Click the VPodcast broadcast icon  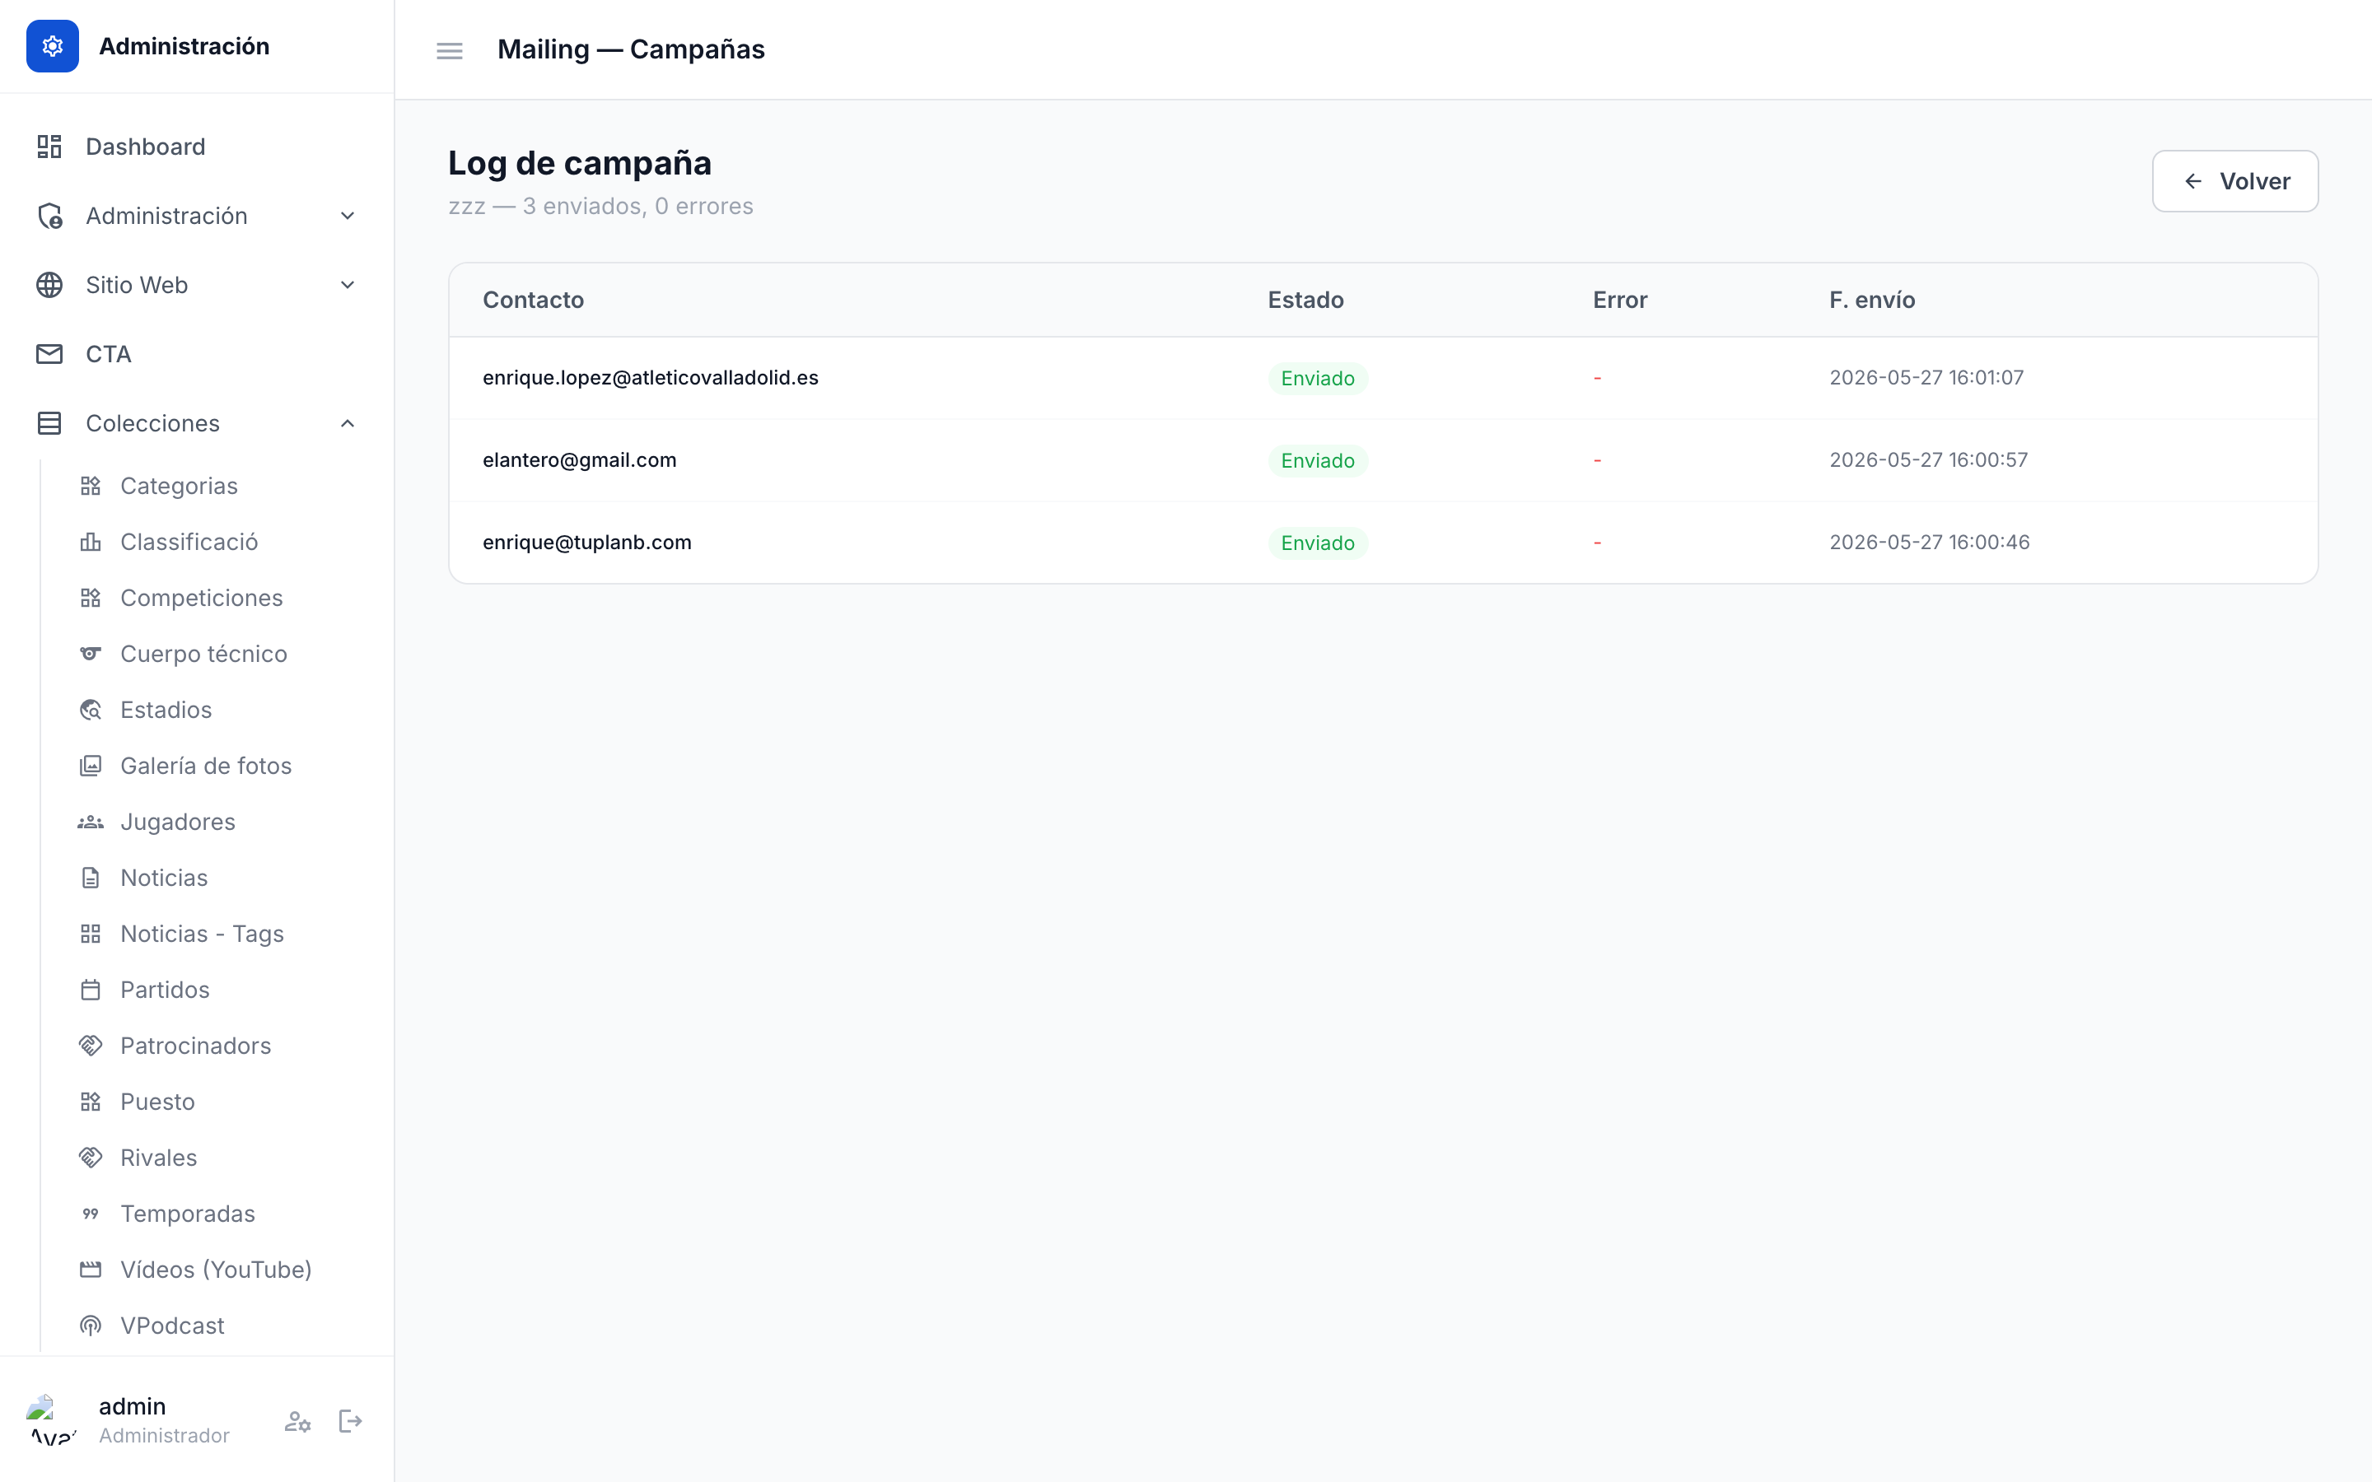(90, 1326)
